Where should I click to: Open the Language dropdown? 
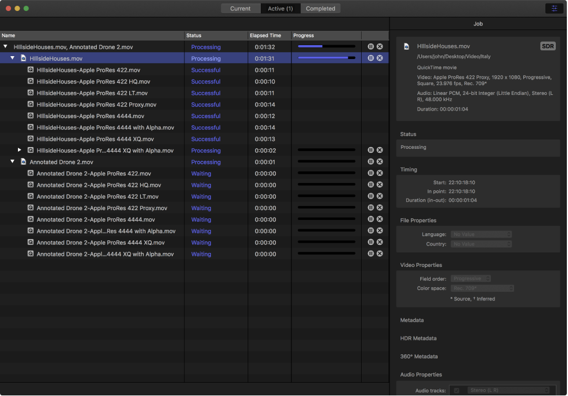481,234
